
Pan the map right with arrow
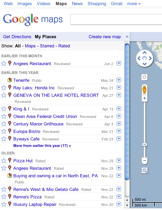(x=150, y=58)
